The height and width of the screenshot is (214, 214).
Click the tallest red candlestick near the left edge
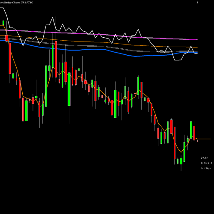[x=10, y=59]
